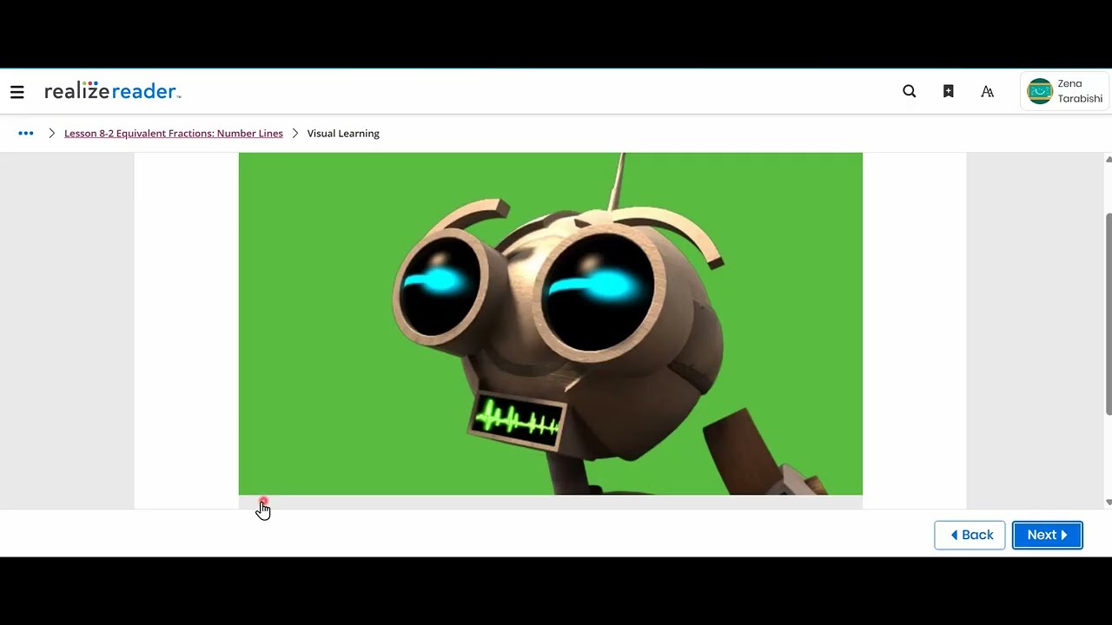This screenshot has width=1112, height=625.
Task: Add a bookmark with the bookmark icon
Action: [x=949, y=91]
